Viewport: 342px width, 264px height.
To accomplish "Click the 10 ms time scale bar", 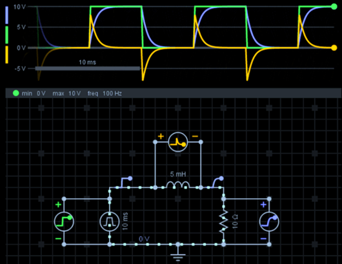I will point(88,68).
